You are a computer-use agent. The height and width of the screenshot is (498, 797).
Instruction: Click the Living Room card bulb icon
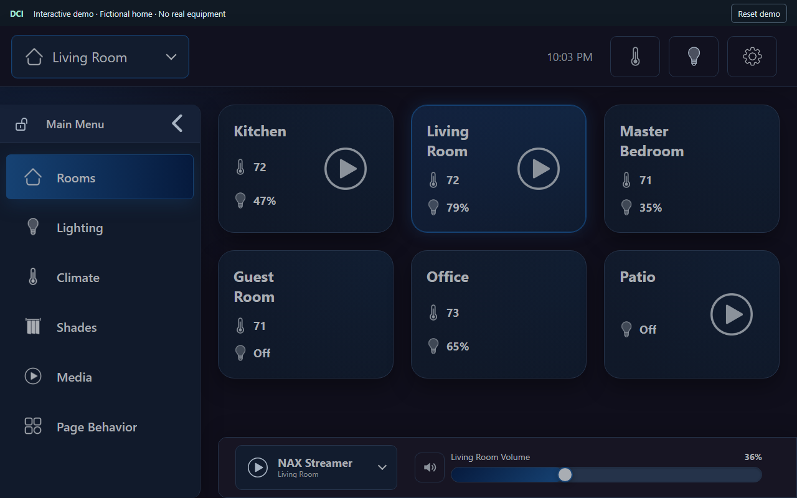click(x=433, y=207)
